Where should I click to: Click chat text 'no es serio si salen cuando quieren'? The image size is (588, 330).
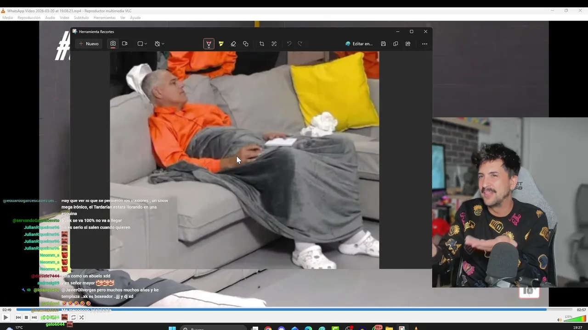click(96, 227)
